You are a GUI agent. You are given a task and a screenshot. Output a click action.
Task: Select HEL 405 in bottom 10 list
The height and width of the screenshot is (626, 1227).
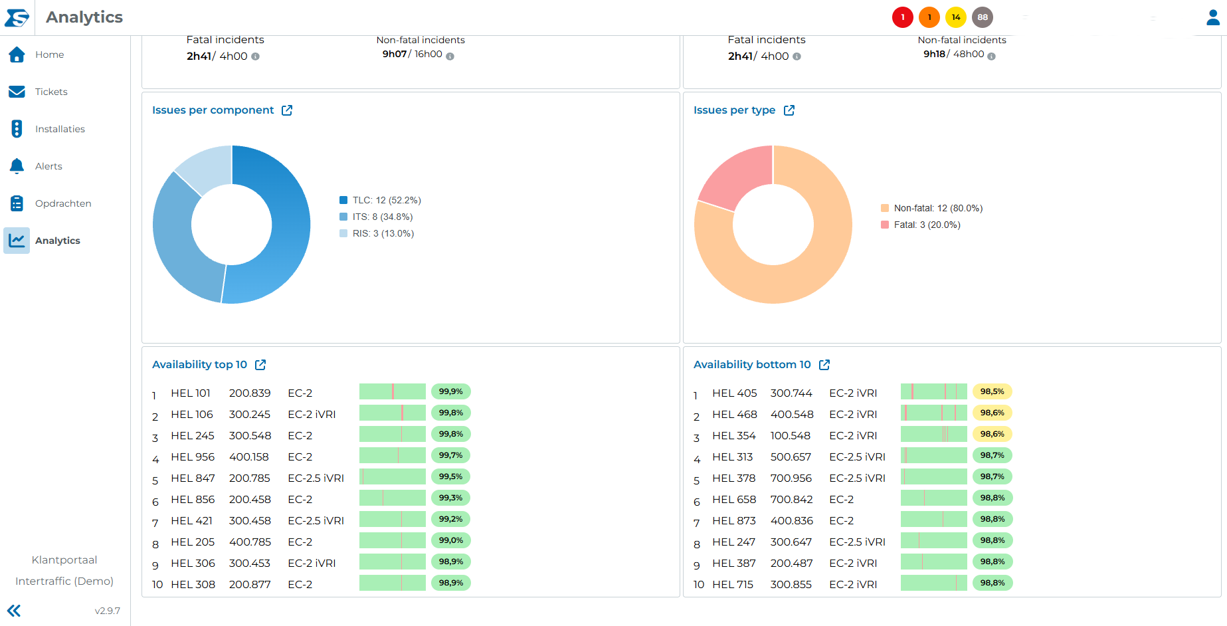coord(852,393)
